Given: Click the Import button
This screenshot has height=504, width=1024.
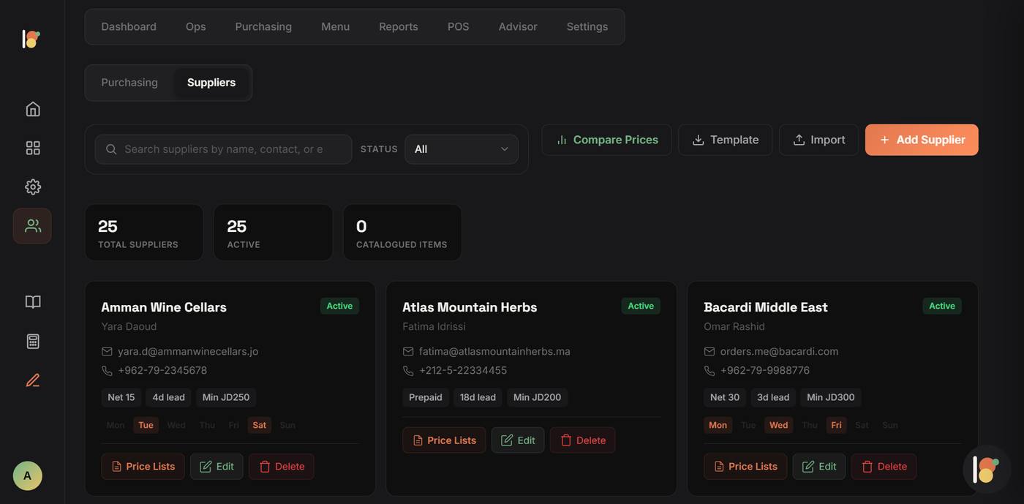Looking at the screenshot, I should (x=818, y=140).
